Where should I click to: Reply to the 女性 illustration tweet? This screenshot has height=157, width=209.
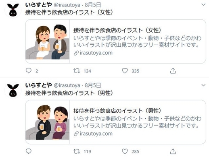pos(29,71)
